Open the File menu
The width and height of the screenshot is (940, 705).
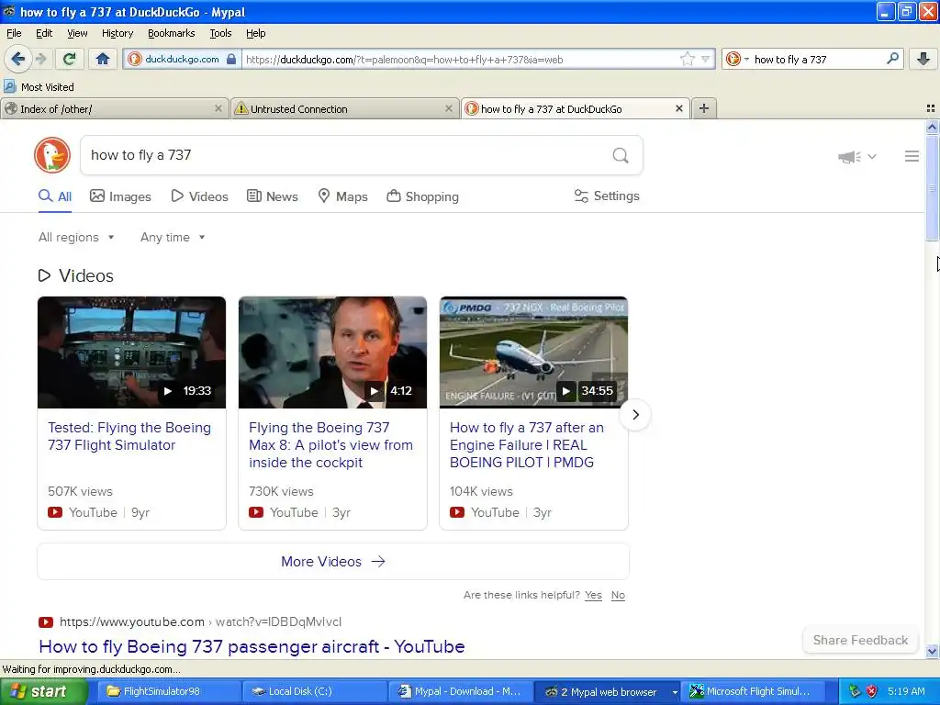pos(14,33)
